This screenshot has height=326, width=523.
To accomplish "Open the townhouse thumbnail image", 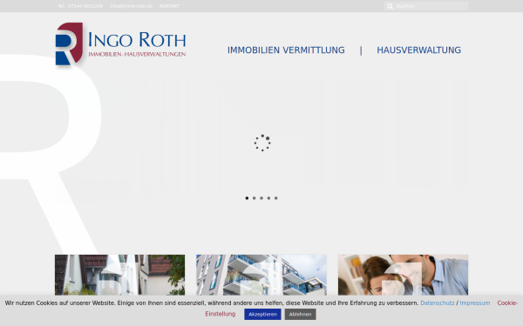I will [x=119, y=275].
